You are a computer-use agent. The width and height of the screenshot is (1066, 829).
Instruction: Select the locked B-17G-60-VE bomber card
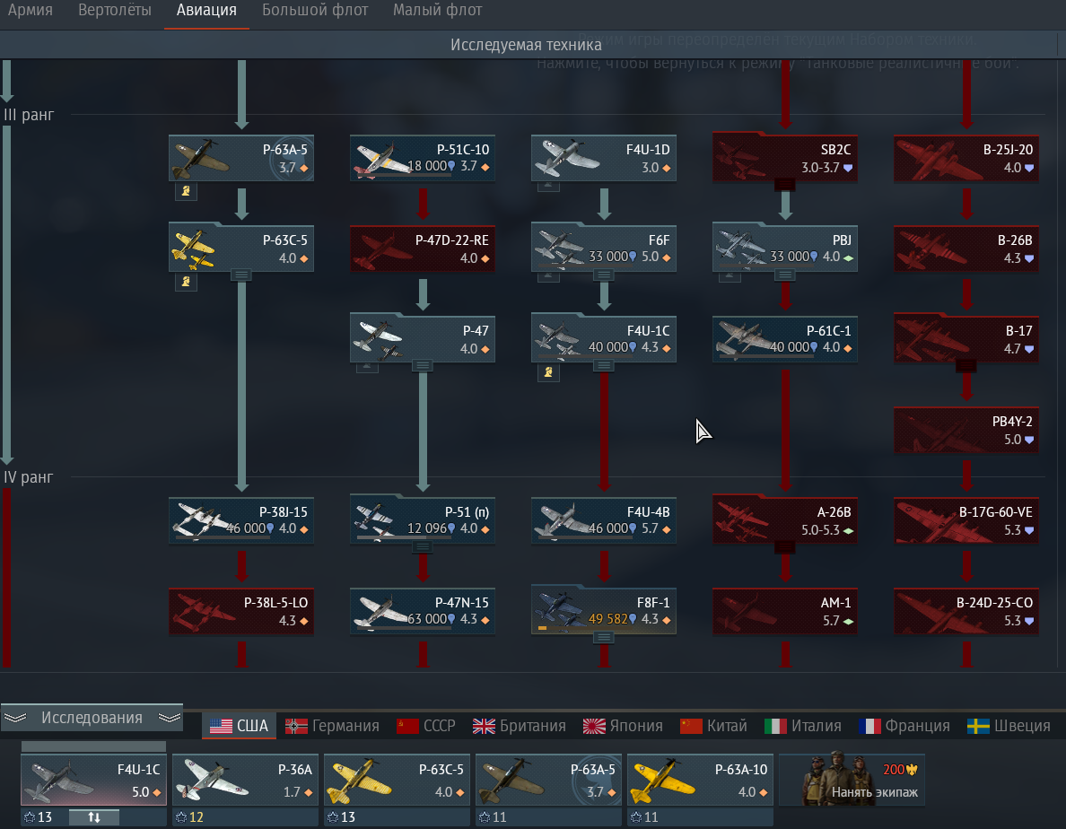click(966, 520)
